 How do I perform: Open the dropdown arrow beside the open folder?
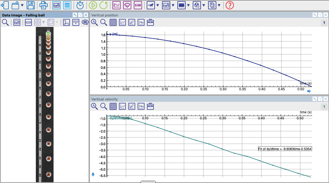pyautogui.click(x=22, y=5)
